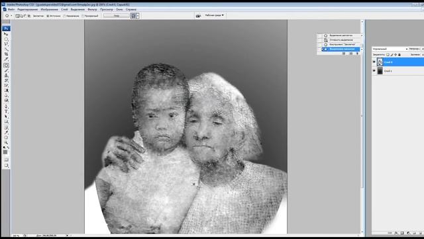The height and width of the screenshot is (239, 424).
Task: Open the Нормальный blend mode dropdown
Action: coord(390,48)
